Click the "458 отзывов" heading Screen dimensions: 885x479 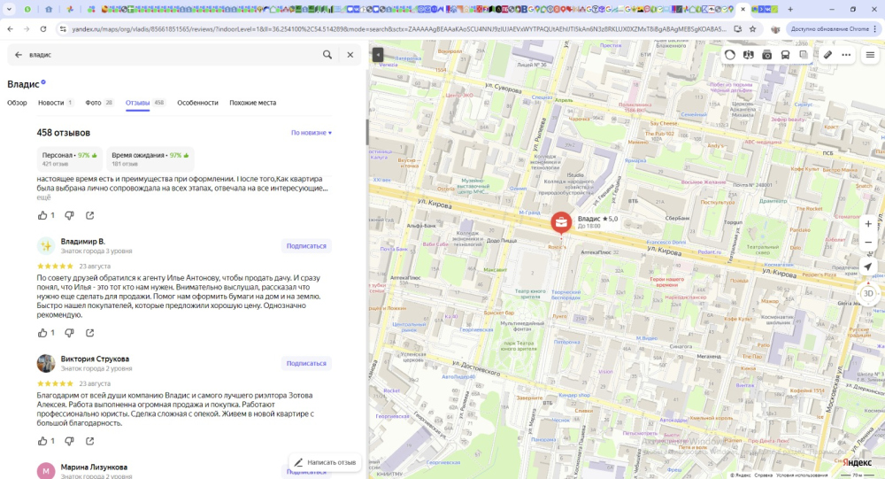(63, 133)
